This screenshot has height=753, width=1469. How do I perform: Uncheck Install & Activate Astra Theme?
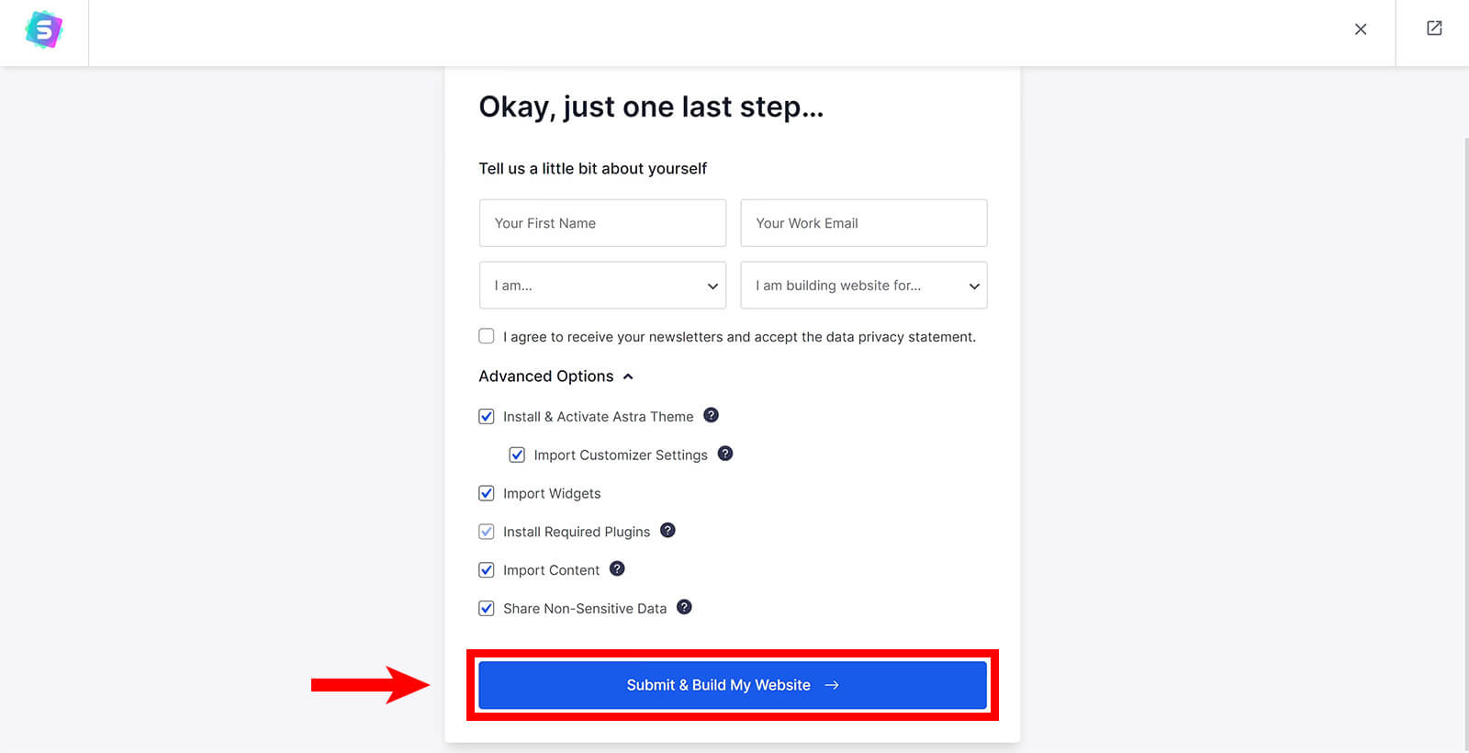[x=487, y=417]
